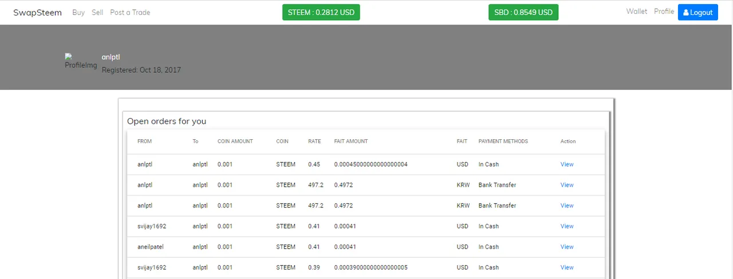Image resolution: width=733 pixels, height=279 pixels.
Task: View the second KRW Bank Transfer order
Action: tap(567, 206)
